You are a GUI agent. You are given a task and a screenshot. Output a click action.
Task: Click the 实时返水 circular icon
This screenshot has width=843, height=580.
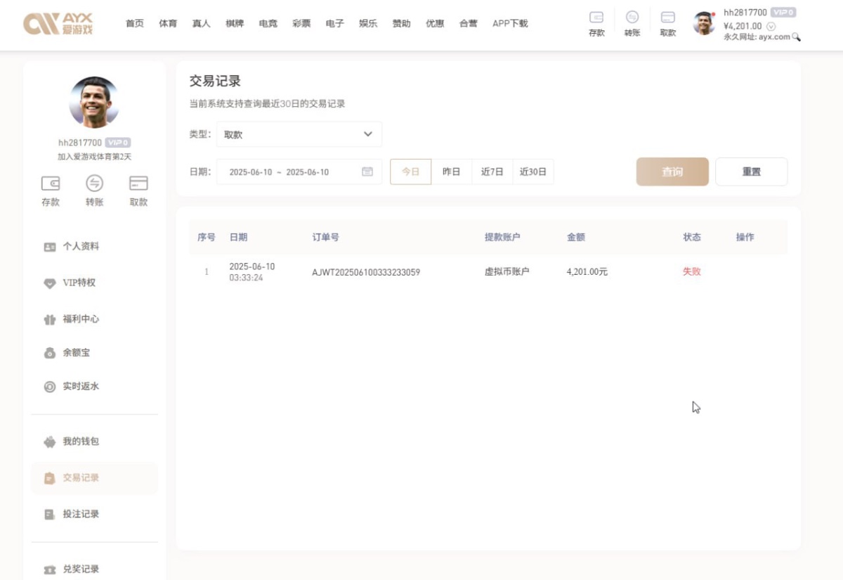coord(49,386)
